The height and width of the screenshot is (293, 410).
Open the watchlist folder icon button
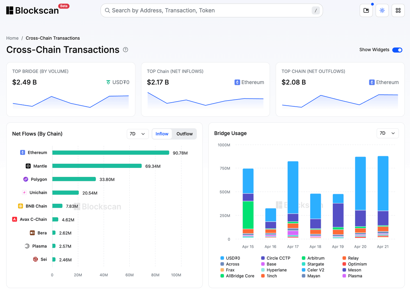click(x=366, y=11)
